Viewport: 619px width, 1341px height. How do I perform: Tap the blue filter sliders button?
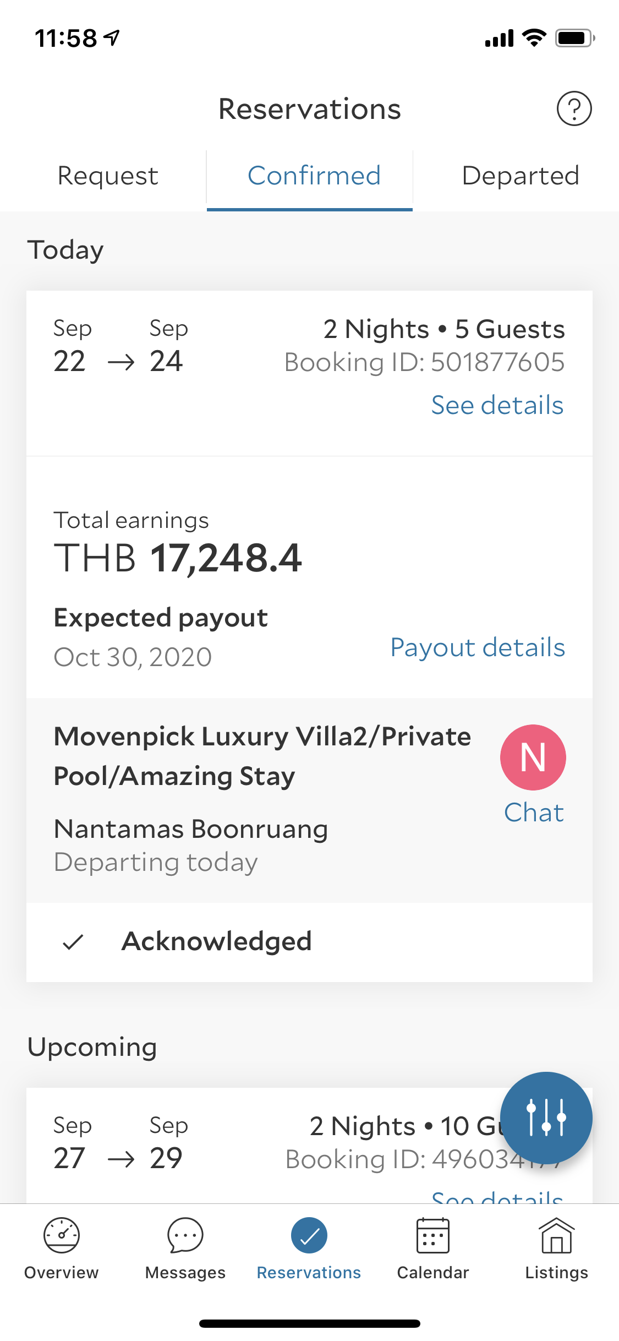(x=546, y=1117)
